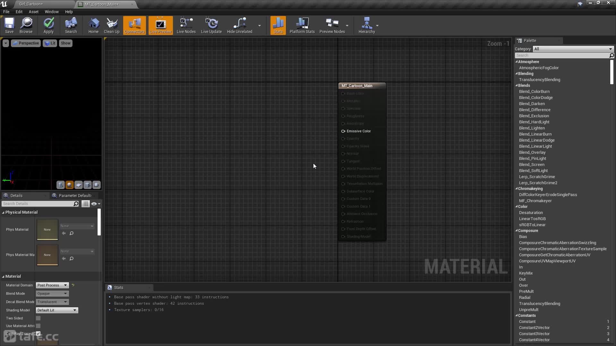Image resolution: width=616 pixels, height=346 pixels.
Task: Open the Shading Model dropdown
Action: [x=57, y=310]
